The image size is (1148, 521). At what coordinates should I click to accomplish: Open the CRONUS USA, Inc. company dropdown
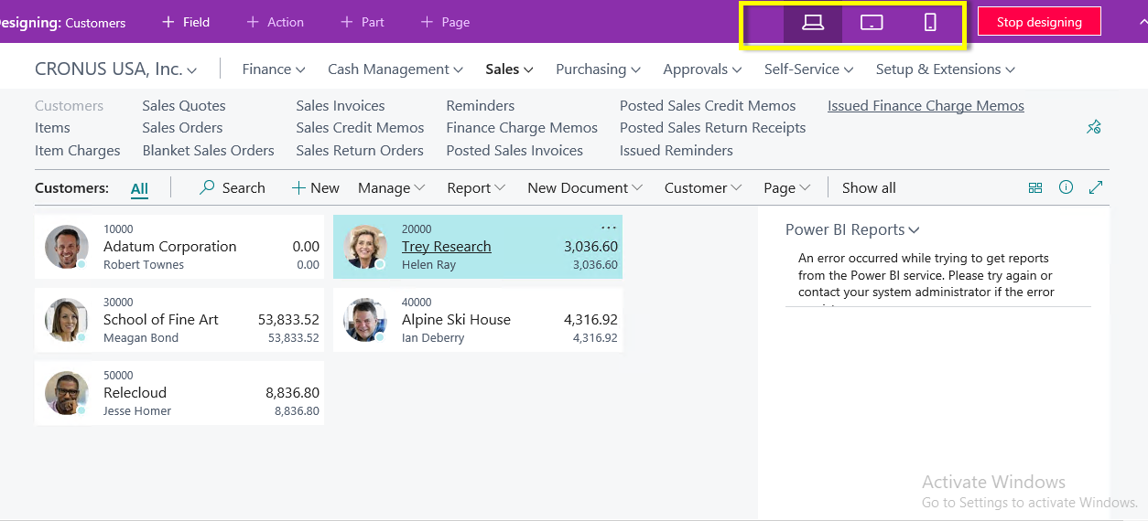coord(115,69)
